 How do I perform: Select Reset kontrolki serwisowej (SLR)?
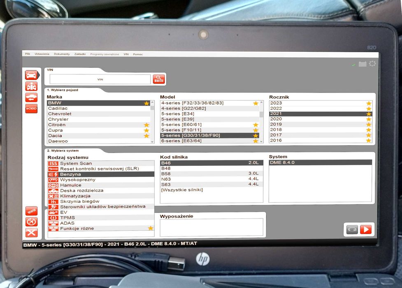pos(101,169)
